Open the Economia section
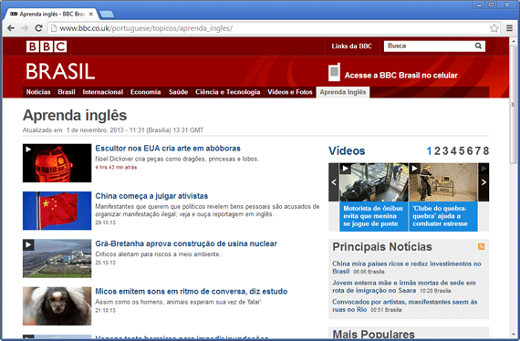The image size is (520, 341). click(145, 92)
